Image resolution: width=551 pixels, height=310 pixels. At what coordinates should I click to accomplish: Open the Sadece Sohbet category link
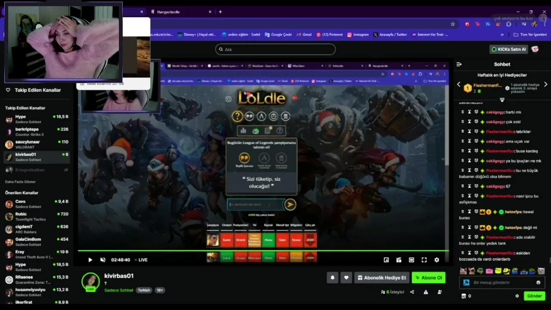[118, 290]
